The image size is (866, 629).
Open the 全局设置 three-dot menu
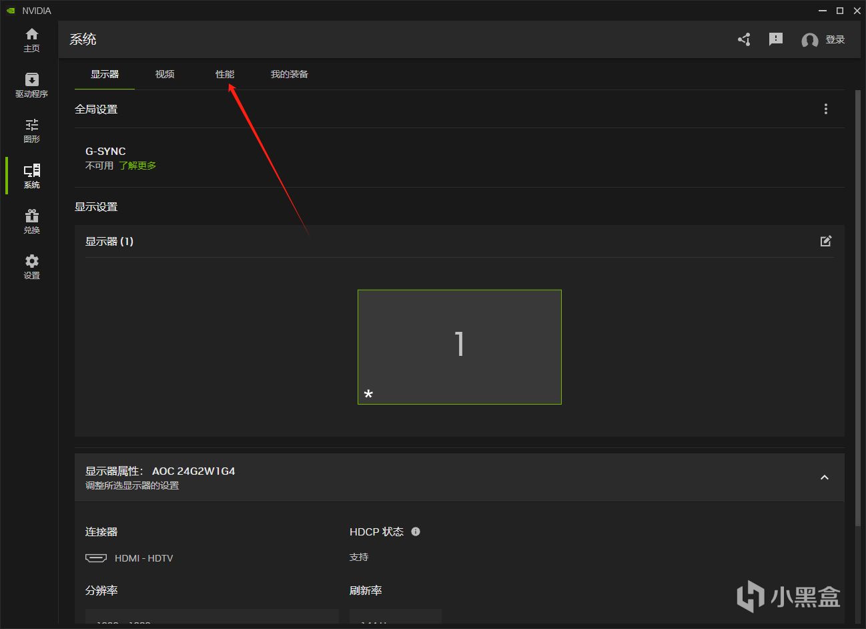(x=826, y=109)
